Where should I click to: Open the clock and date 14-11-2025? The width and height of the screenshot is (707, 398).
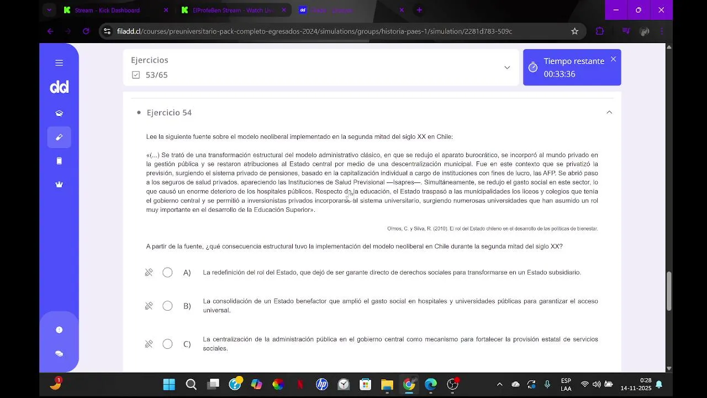636,384
